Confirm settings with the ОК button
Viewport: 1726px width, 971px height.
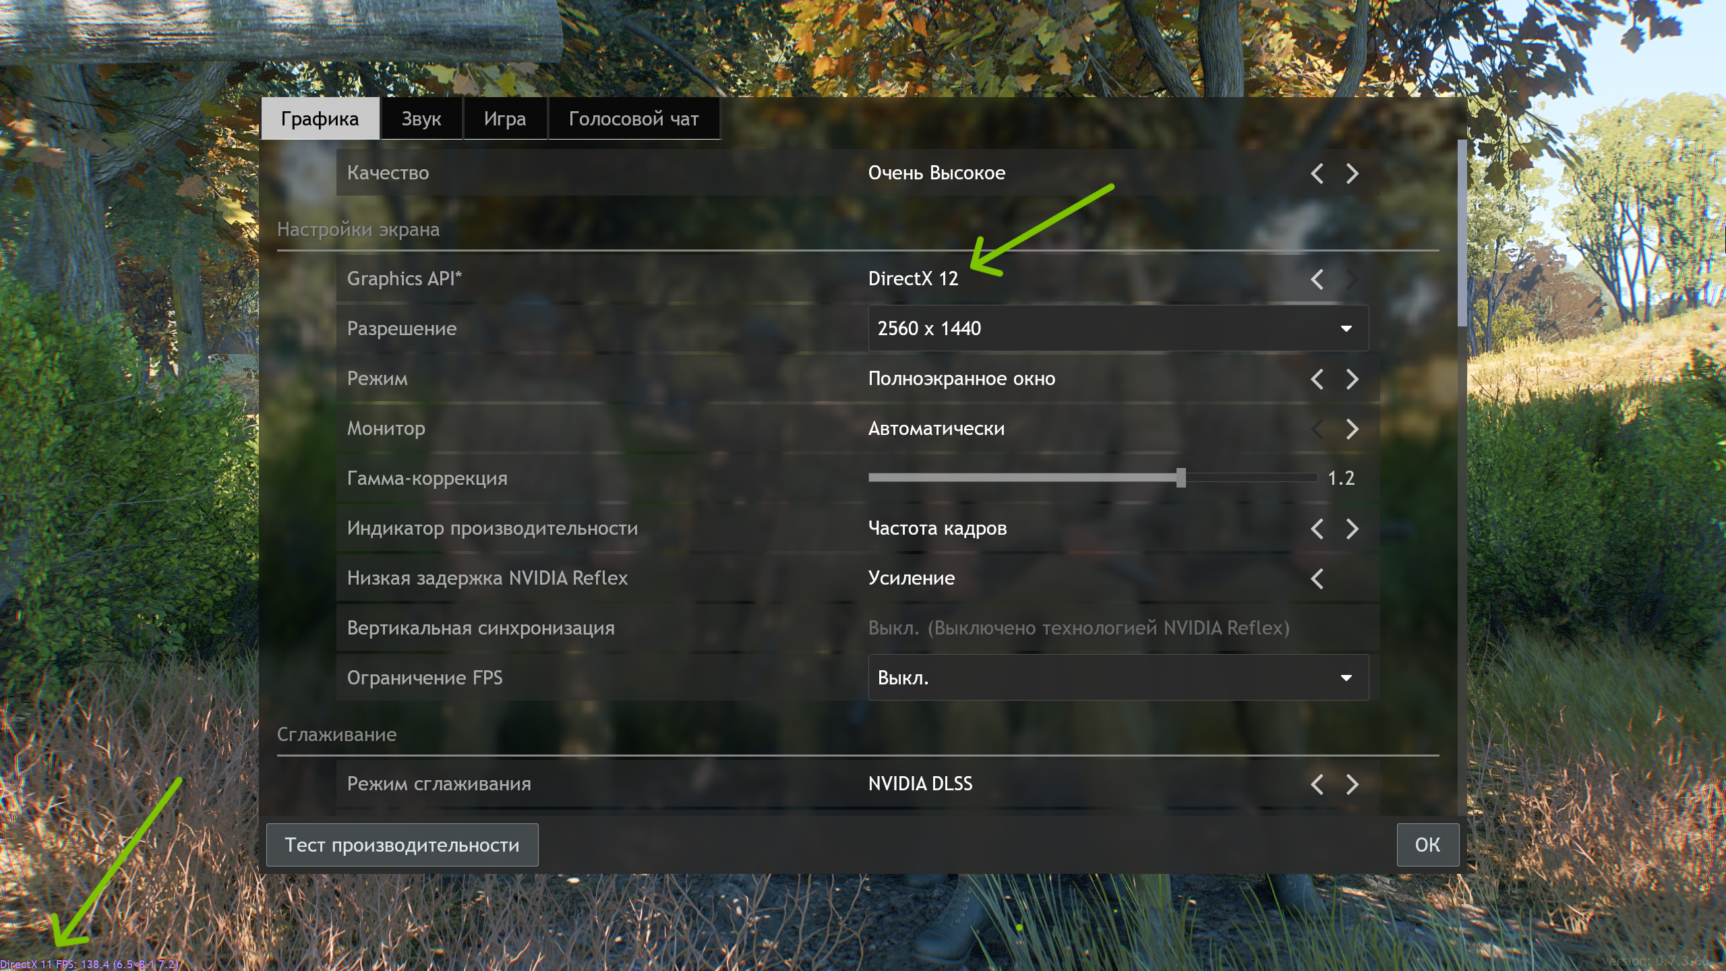pyautogui.click(x=1427, y=844)
